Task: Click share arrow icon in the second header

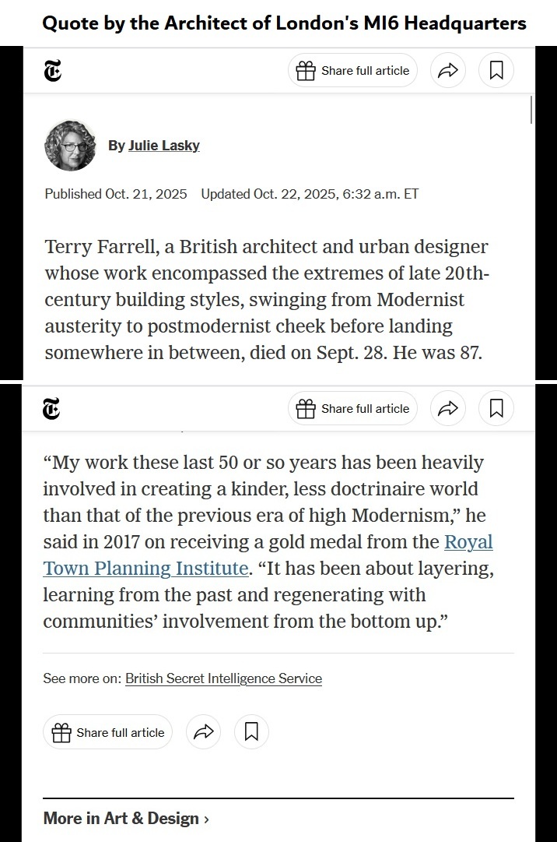Action: (447, 409)
